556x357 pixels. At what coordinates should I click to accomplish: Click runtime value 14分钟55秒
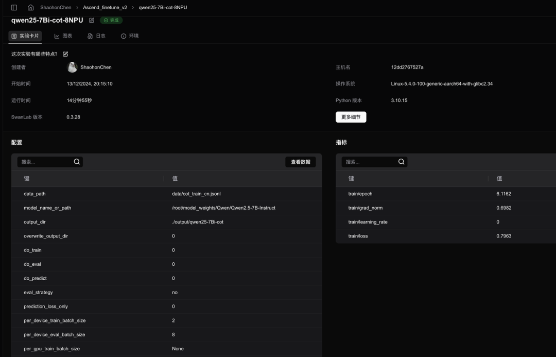pyautogui.click(x=79, y=100)
